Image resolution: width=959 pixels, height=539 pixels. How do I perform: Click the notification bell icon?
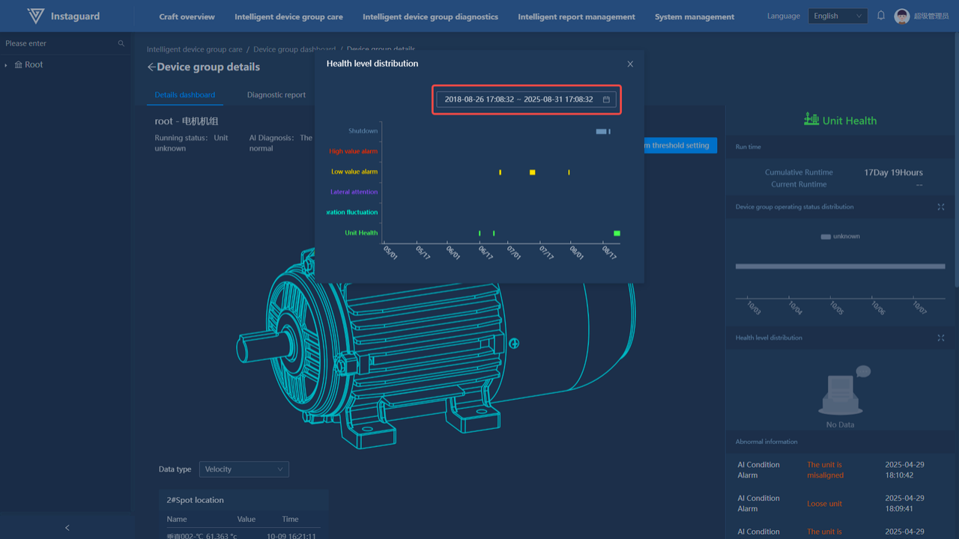pyautogui.click(x=881, y=16)
